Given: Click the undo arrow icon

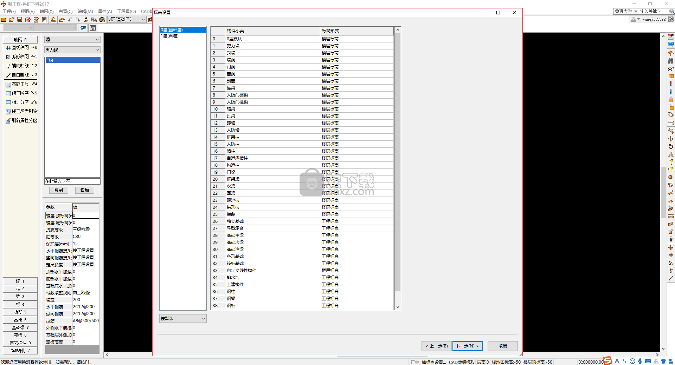Looking at the screenshot, I should [x=70, y=20].
